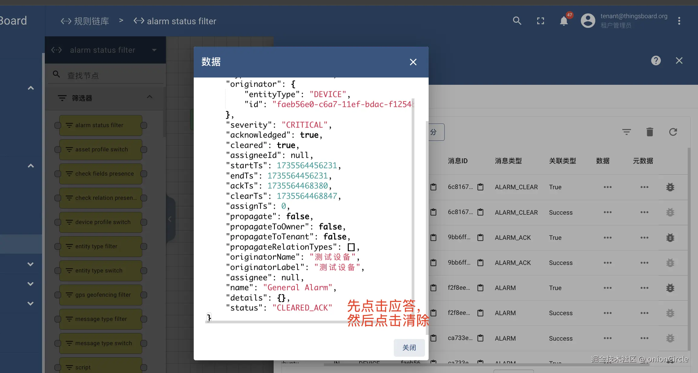This screenshot has width=698, height=373.
Task: Toggle fullscreen mode icon
Action: [541, 21]
